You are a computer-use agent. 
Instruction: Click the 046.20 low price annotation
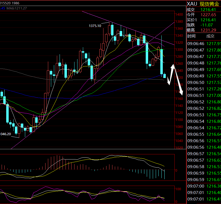(5, 134)
